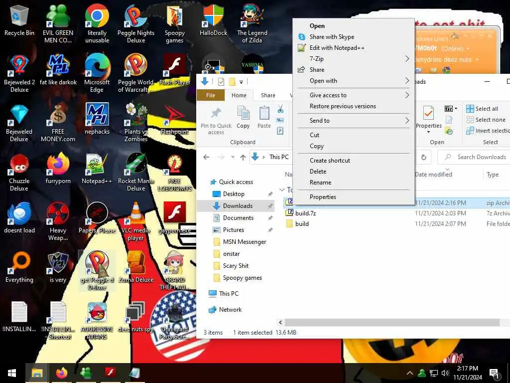510x383 pixels.
Task: Open Windows Start menu
Action: 12,373
